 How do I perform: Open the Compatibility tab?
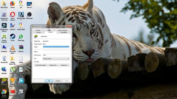tap(64, 32)
